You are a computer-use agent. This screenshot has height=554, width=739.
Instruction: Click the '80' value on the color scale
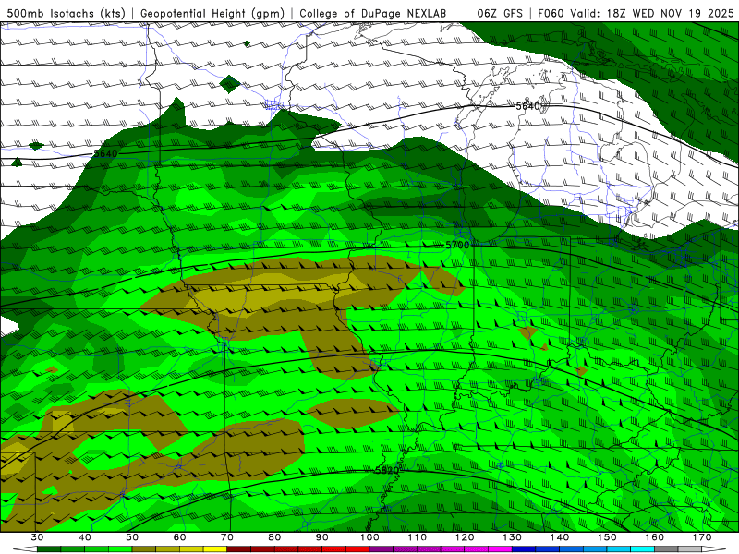point(274,537)
